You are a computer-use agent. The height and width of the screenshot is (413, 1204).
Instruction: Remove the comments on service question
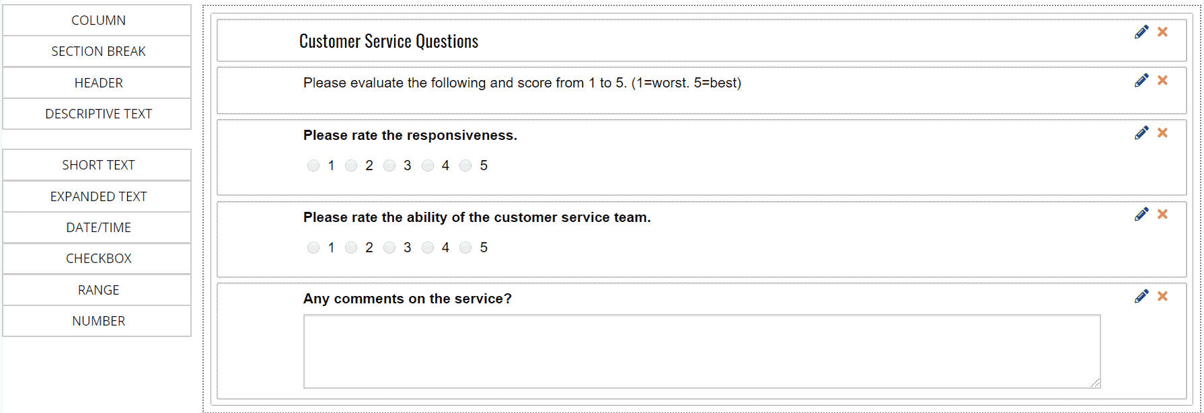coord(1162,297)
